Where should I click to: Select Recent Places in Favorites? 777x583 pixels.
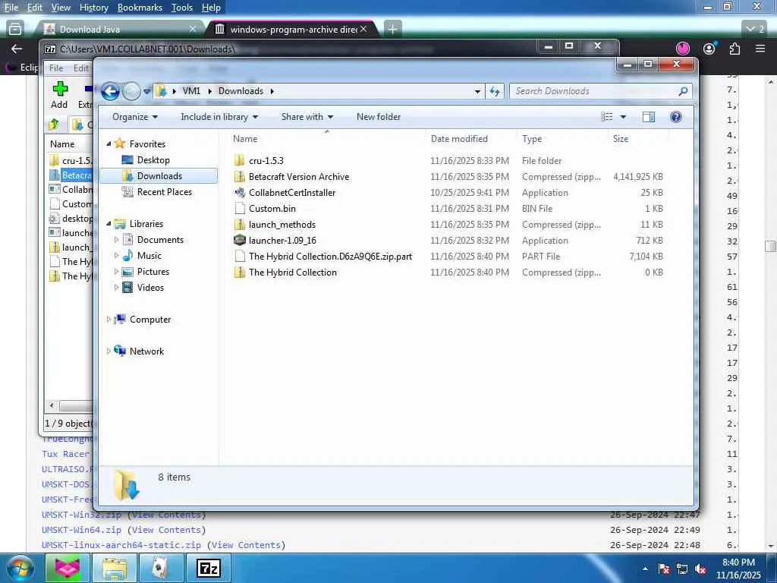[164, 192]
